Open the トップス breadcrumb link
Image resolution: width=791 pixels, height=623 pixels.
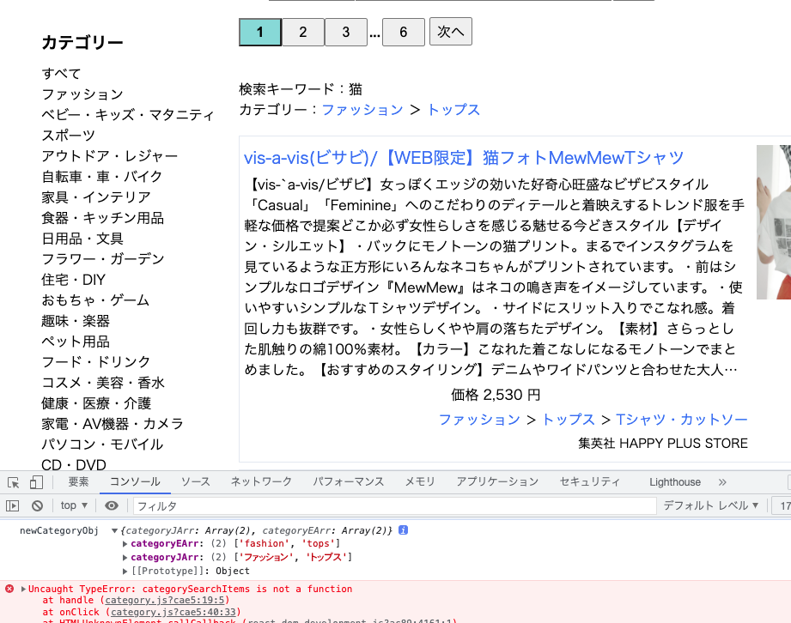pos(453,110)
